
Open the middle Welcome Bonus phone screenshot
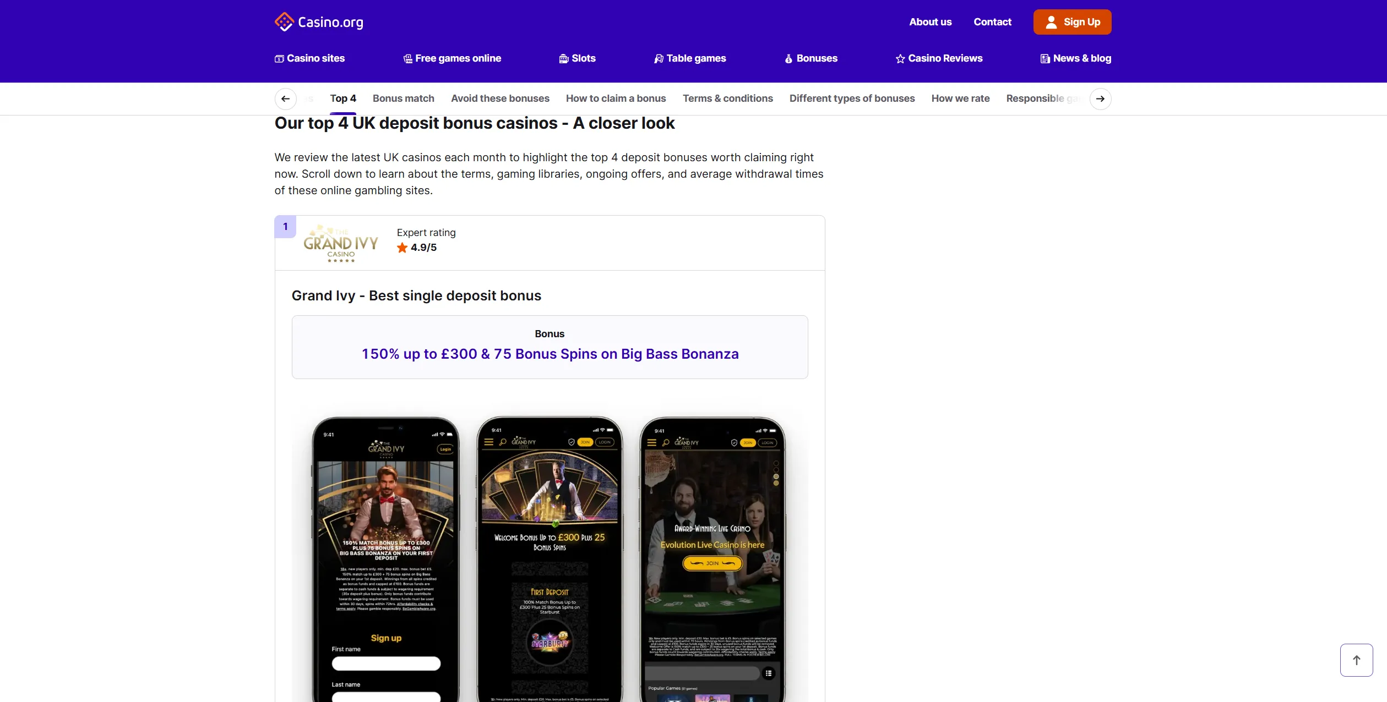(x=550, y=559)
